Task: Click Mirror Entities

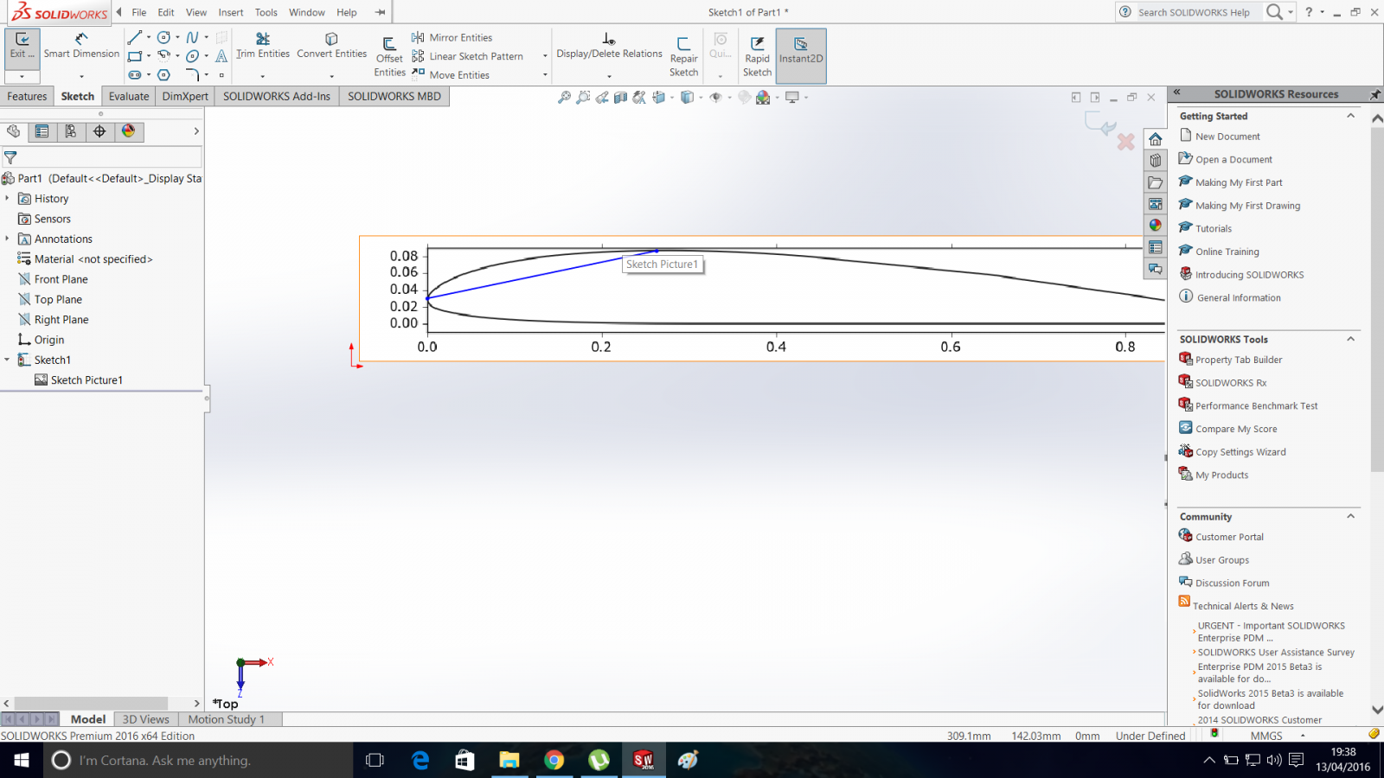Action: [452, 37]
